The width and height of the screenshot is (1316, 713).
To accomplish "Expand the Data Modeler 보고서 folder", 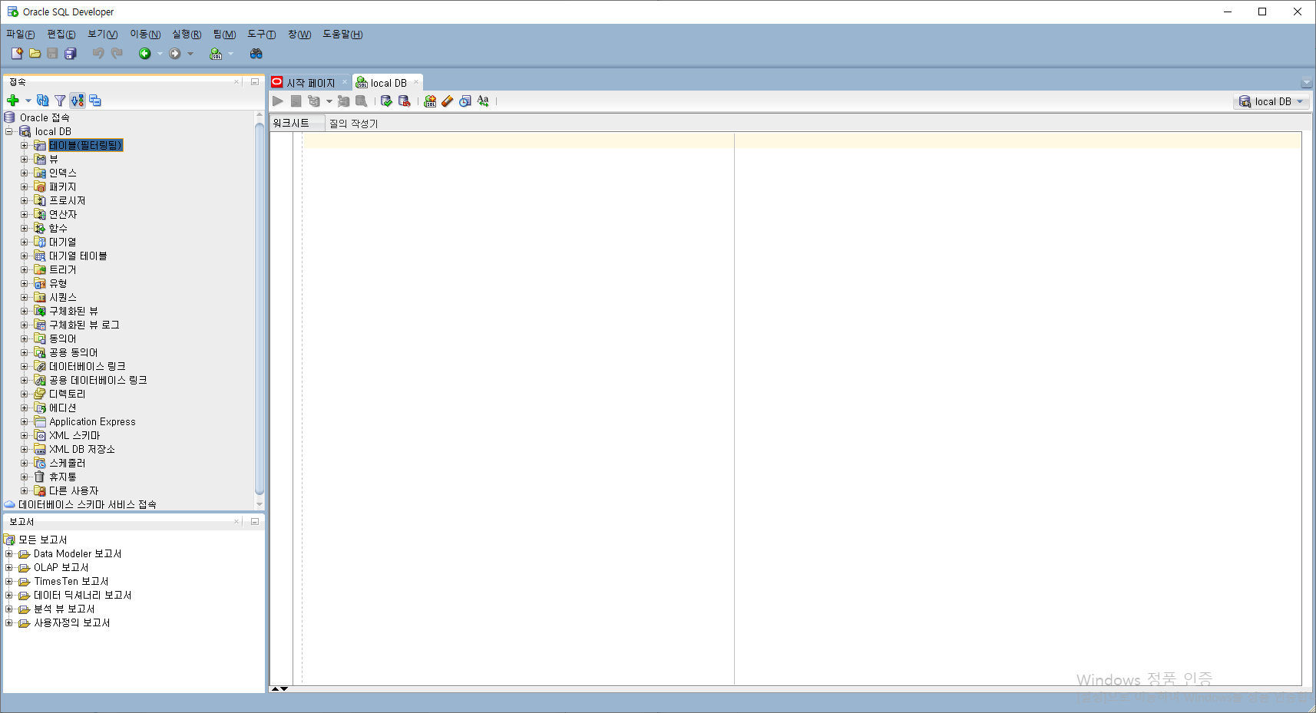I will point(9,553).
